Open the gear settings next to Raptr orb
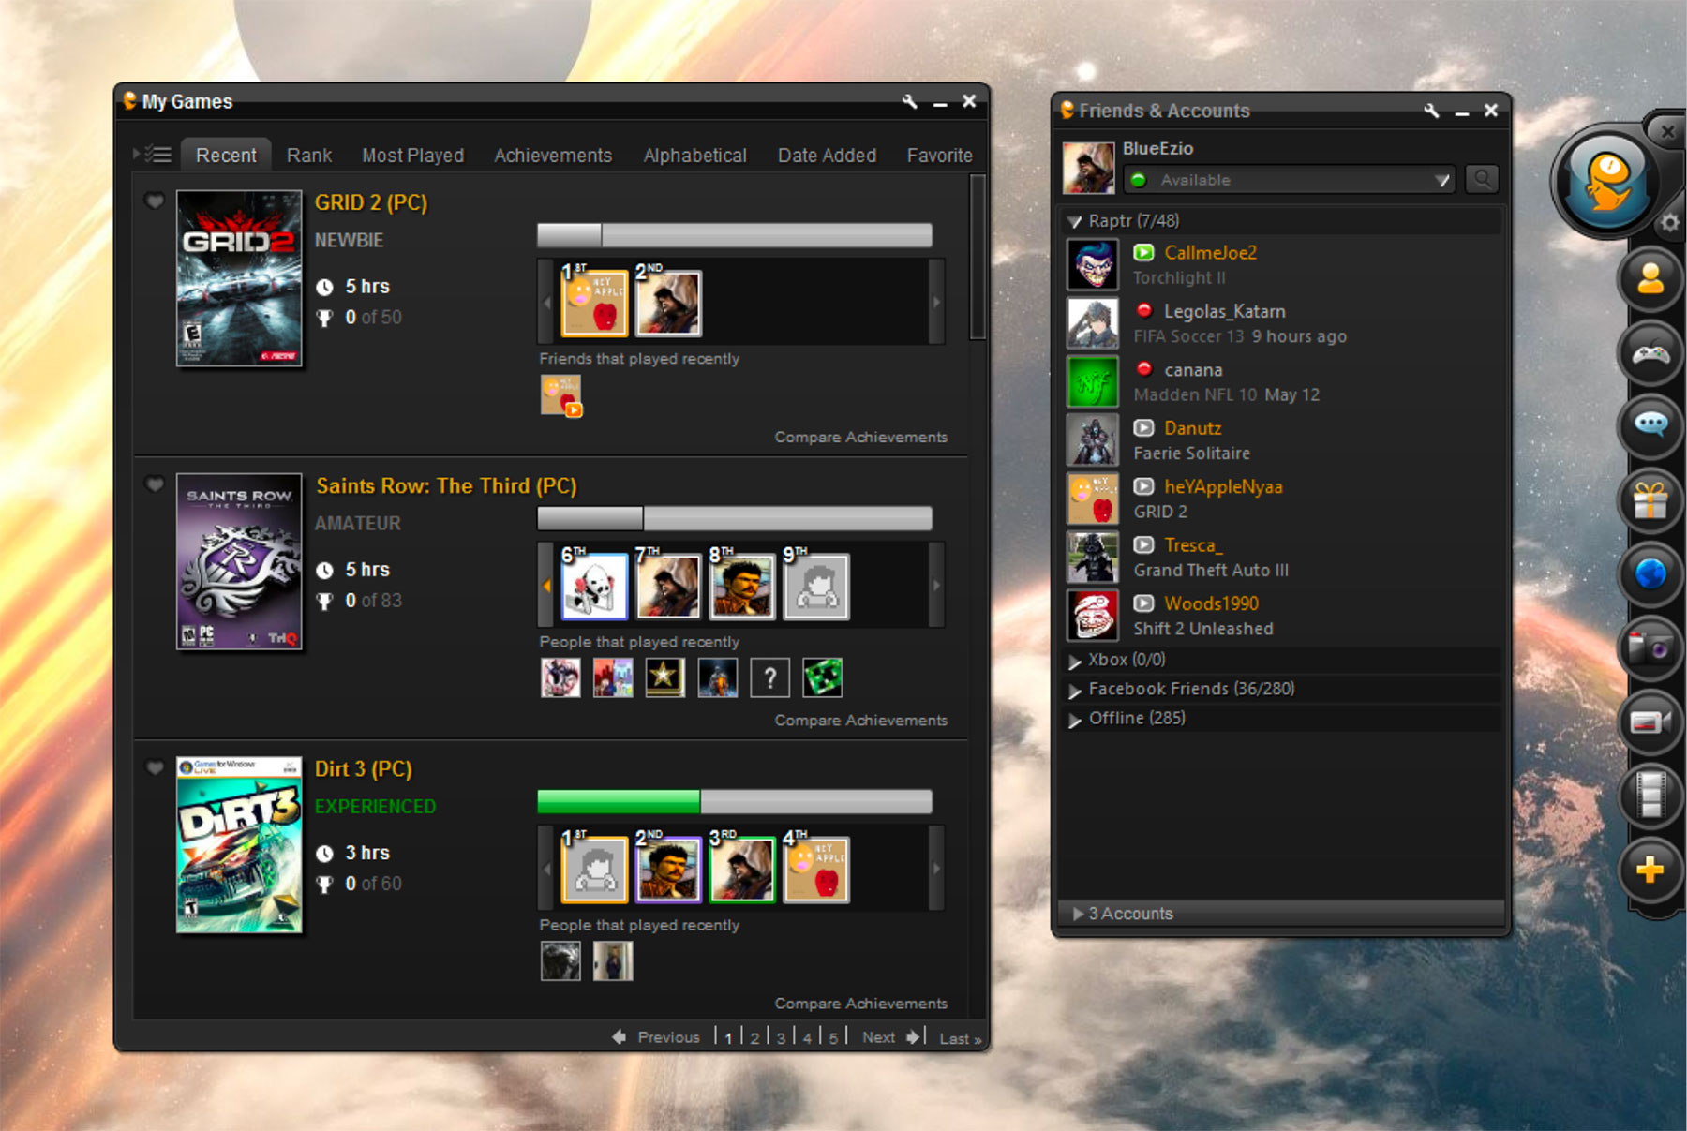The height and width of the screenshot is (1131, 1687). pos(1670,223)
